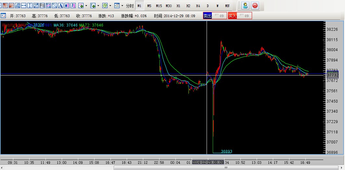Click the 36893 low price marker label
This screenshot has height=170, width=345.
227,151
